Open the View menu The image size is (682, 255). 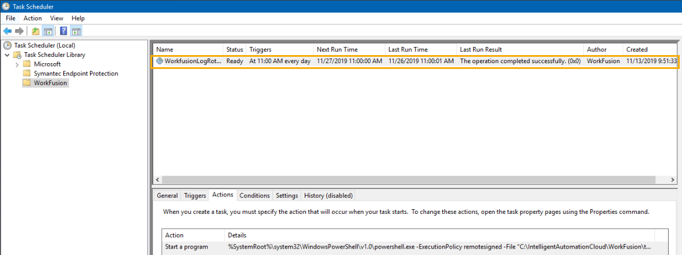pos(56,18)
